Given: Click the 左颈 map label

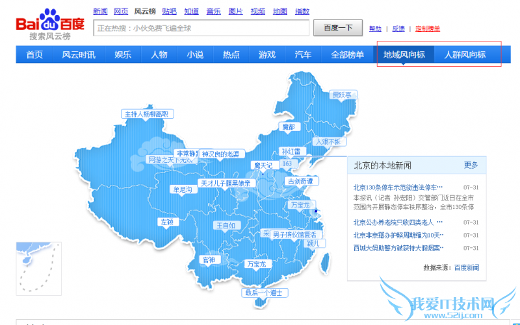Looking at the screenshot, I should [x=168, y=222].
